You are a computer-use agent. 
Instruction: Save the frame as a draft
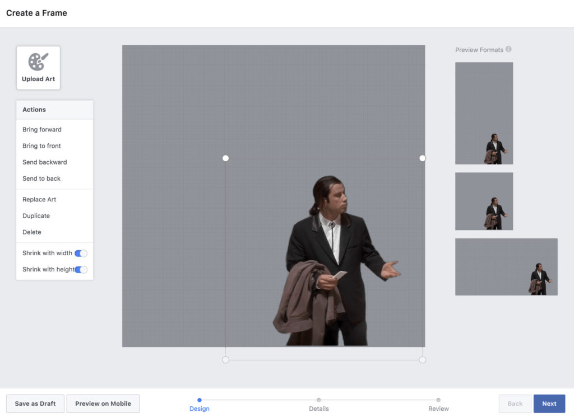35,403
